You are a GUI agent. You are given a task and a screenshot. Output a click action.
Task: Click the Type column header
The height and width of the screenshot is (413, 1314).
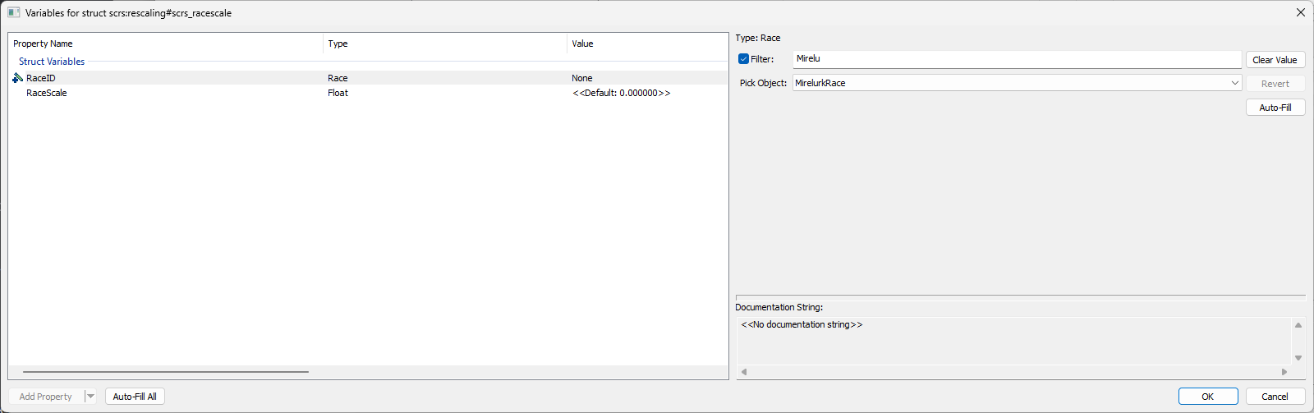click(x=444, y=44)
